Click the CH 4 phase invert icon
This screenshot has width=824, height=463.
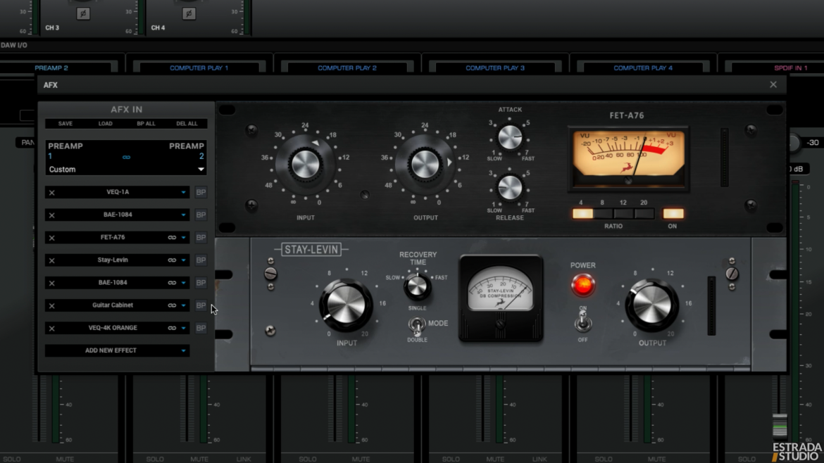point(189,13)
